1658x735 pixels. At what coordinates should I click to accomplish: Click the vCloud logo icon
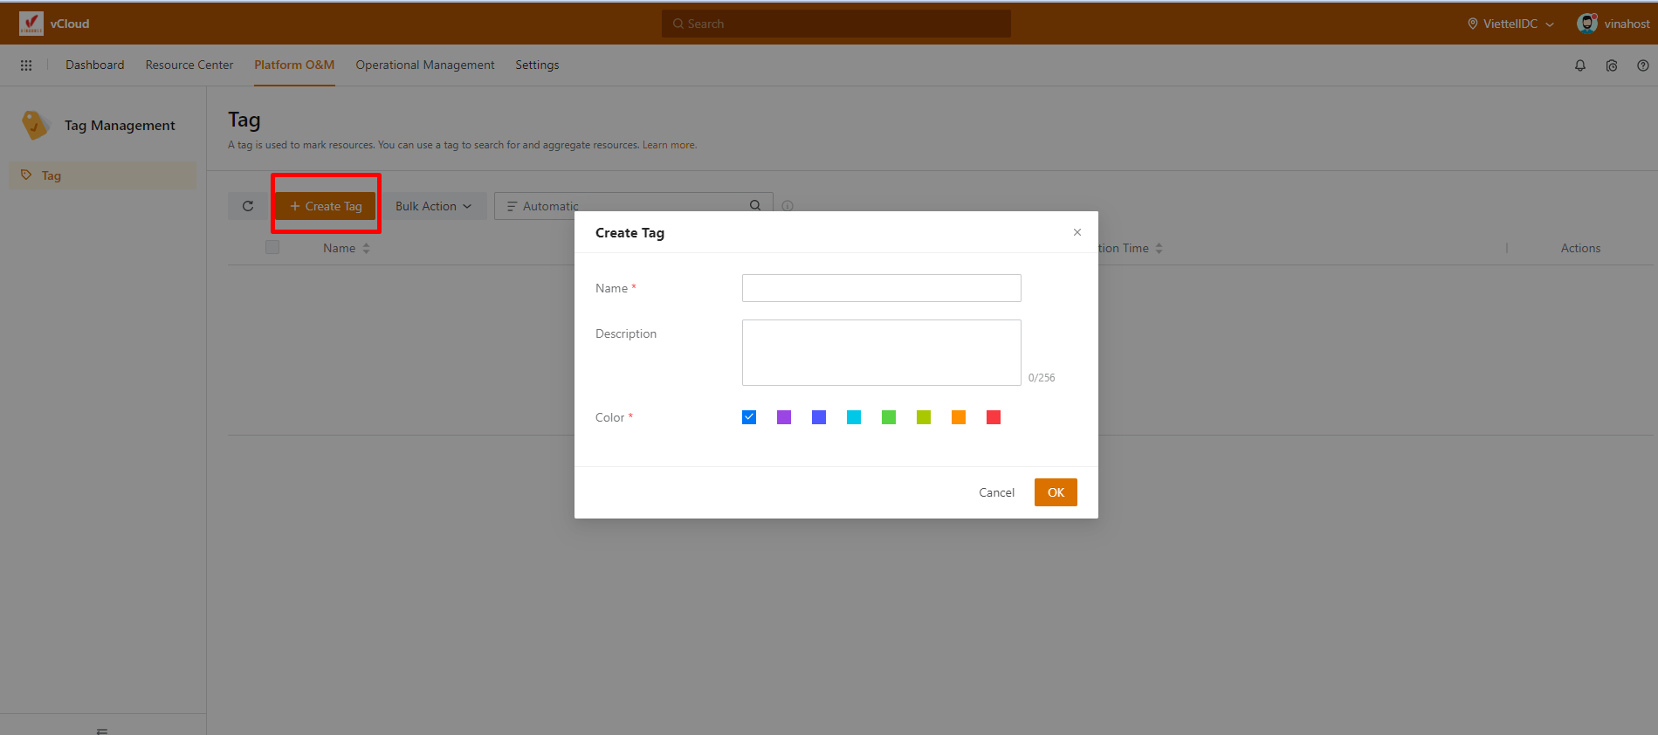pyautogui.click(x=31, y=24)
